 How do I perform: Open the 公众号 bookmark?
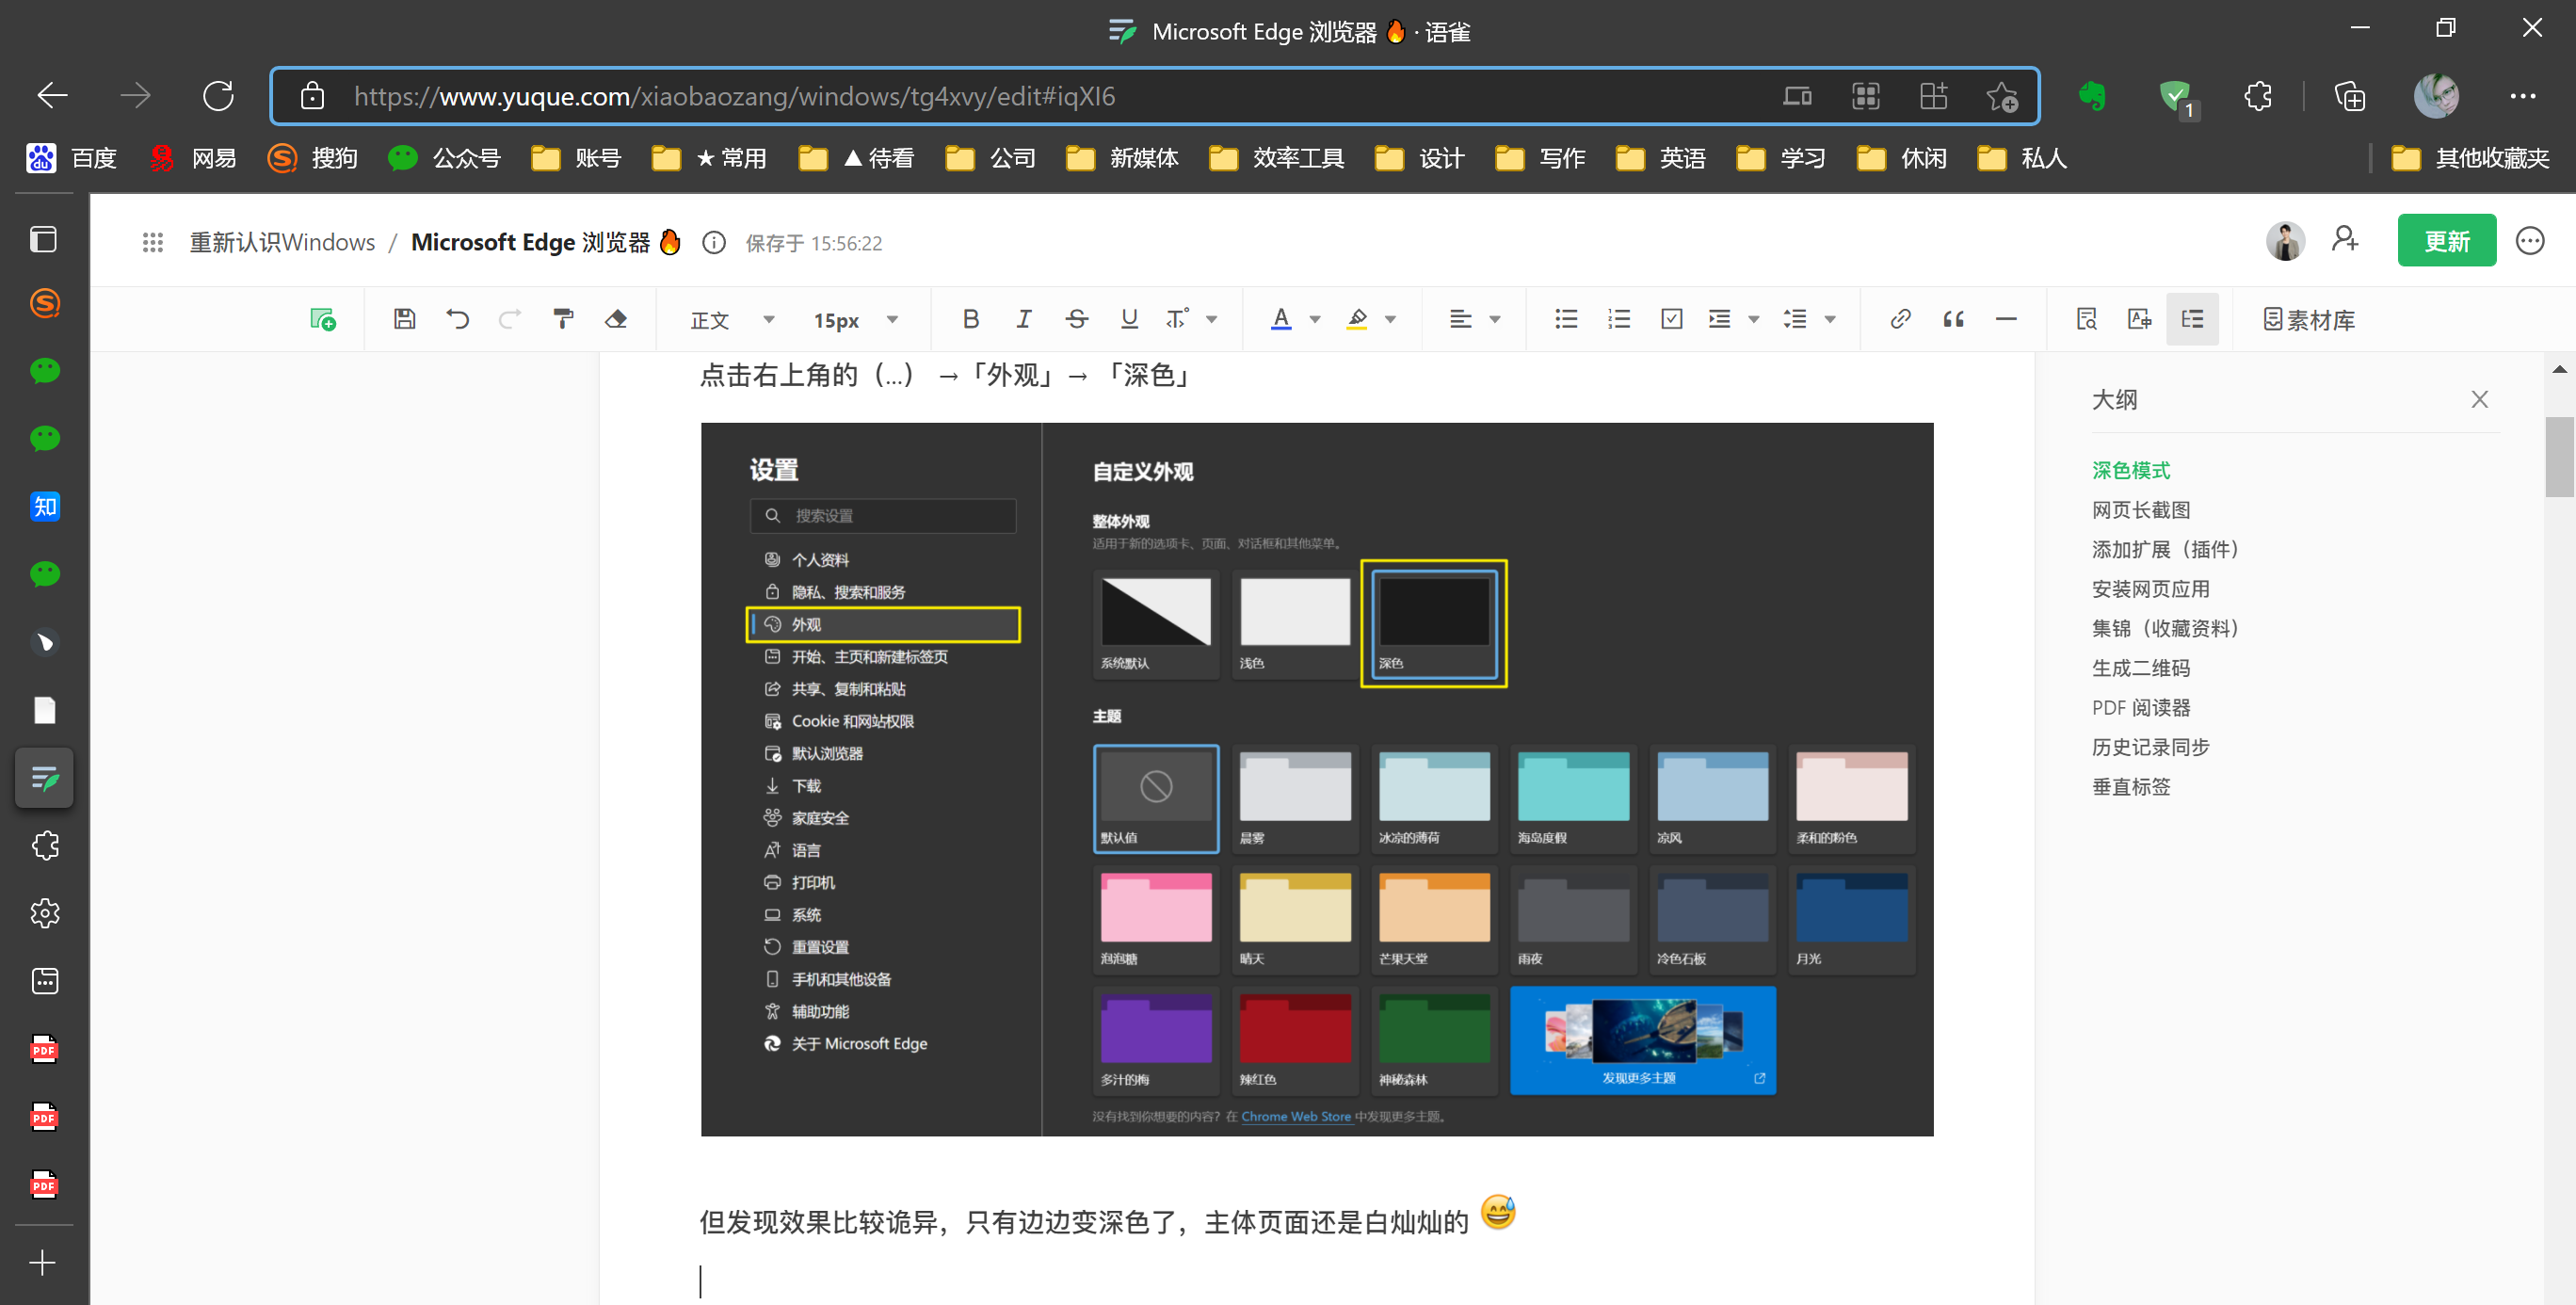coord(445,158)
